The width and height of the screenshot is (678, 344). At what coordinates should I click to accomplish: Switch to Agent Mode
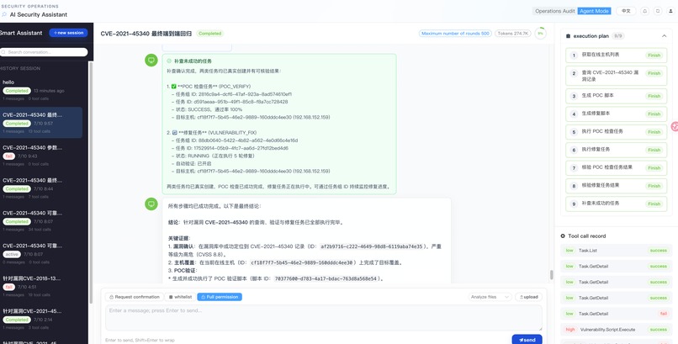tap(594, 11)
